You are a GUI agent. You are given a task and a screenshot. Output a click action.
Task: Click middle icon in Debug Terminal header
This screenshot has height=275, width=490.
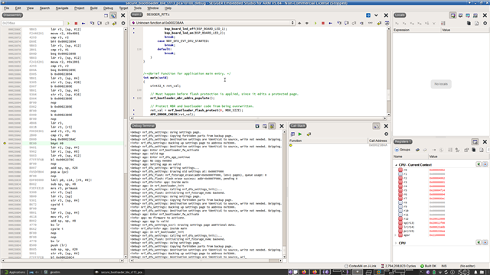click(265, 126)
